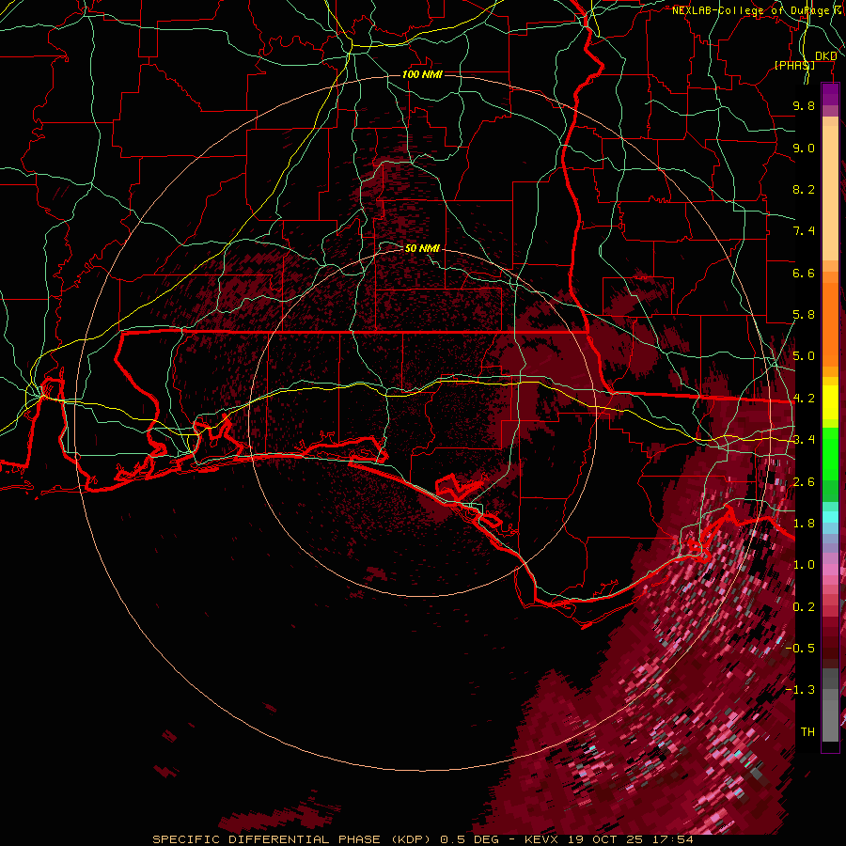Click the 5.8 scale label
This screenshot has height=846, width=846.
pos(804,315)
